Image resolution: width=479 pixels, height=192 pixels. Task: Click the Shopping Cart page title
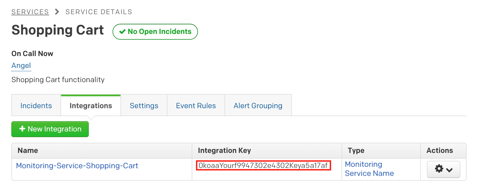(58, 30)
